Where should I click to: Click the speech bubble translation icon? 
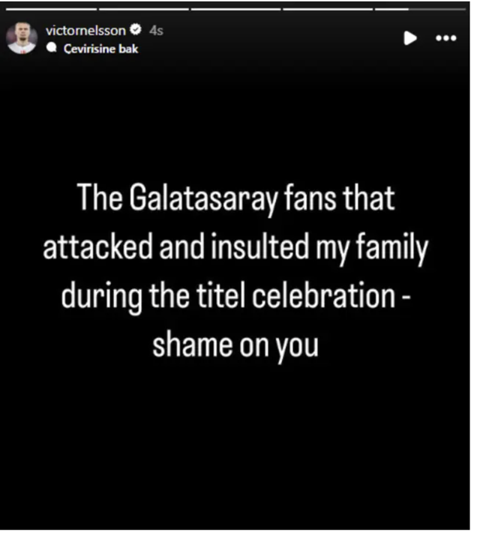(52, 48)
